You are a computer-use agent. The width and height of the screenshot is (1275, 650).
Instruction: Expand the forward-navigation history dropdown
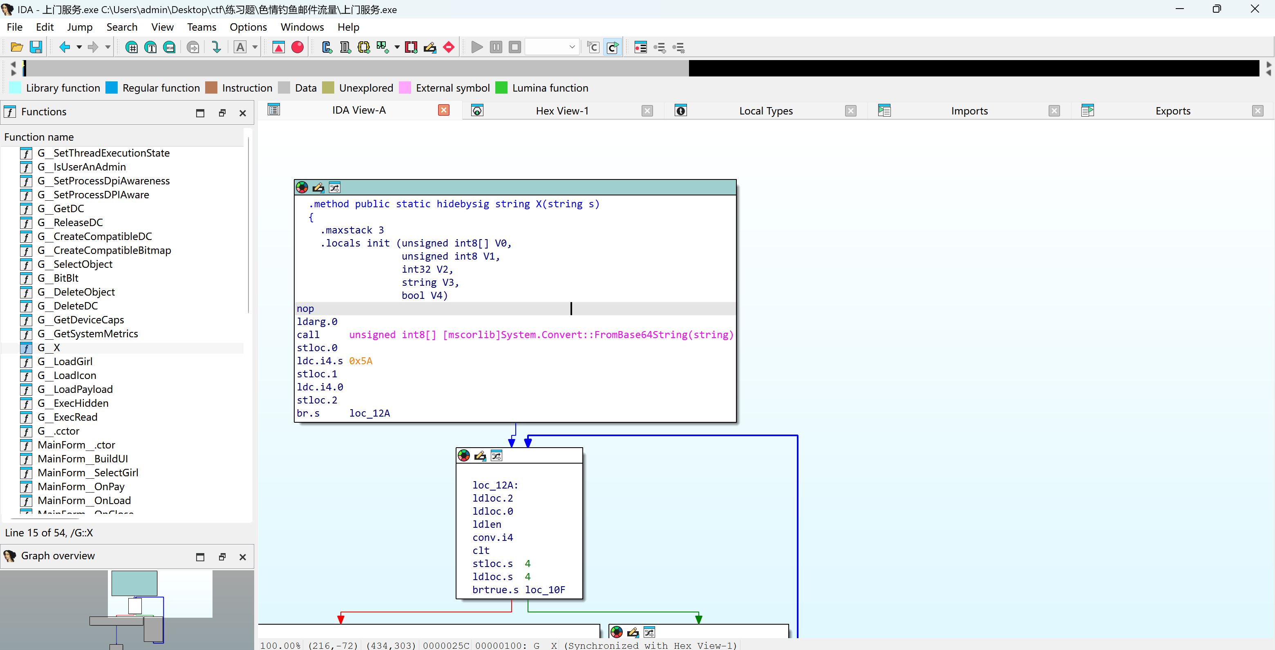click(107, 47)
